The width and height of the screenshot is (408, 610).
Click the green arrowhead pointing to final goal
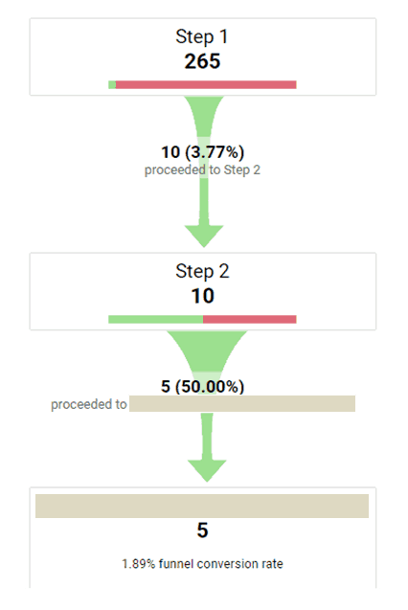(207, 471)
